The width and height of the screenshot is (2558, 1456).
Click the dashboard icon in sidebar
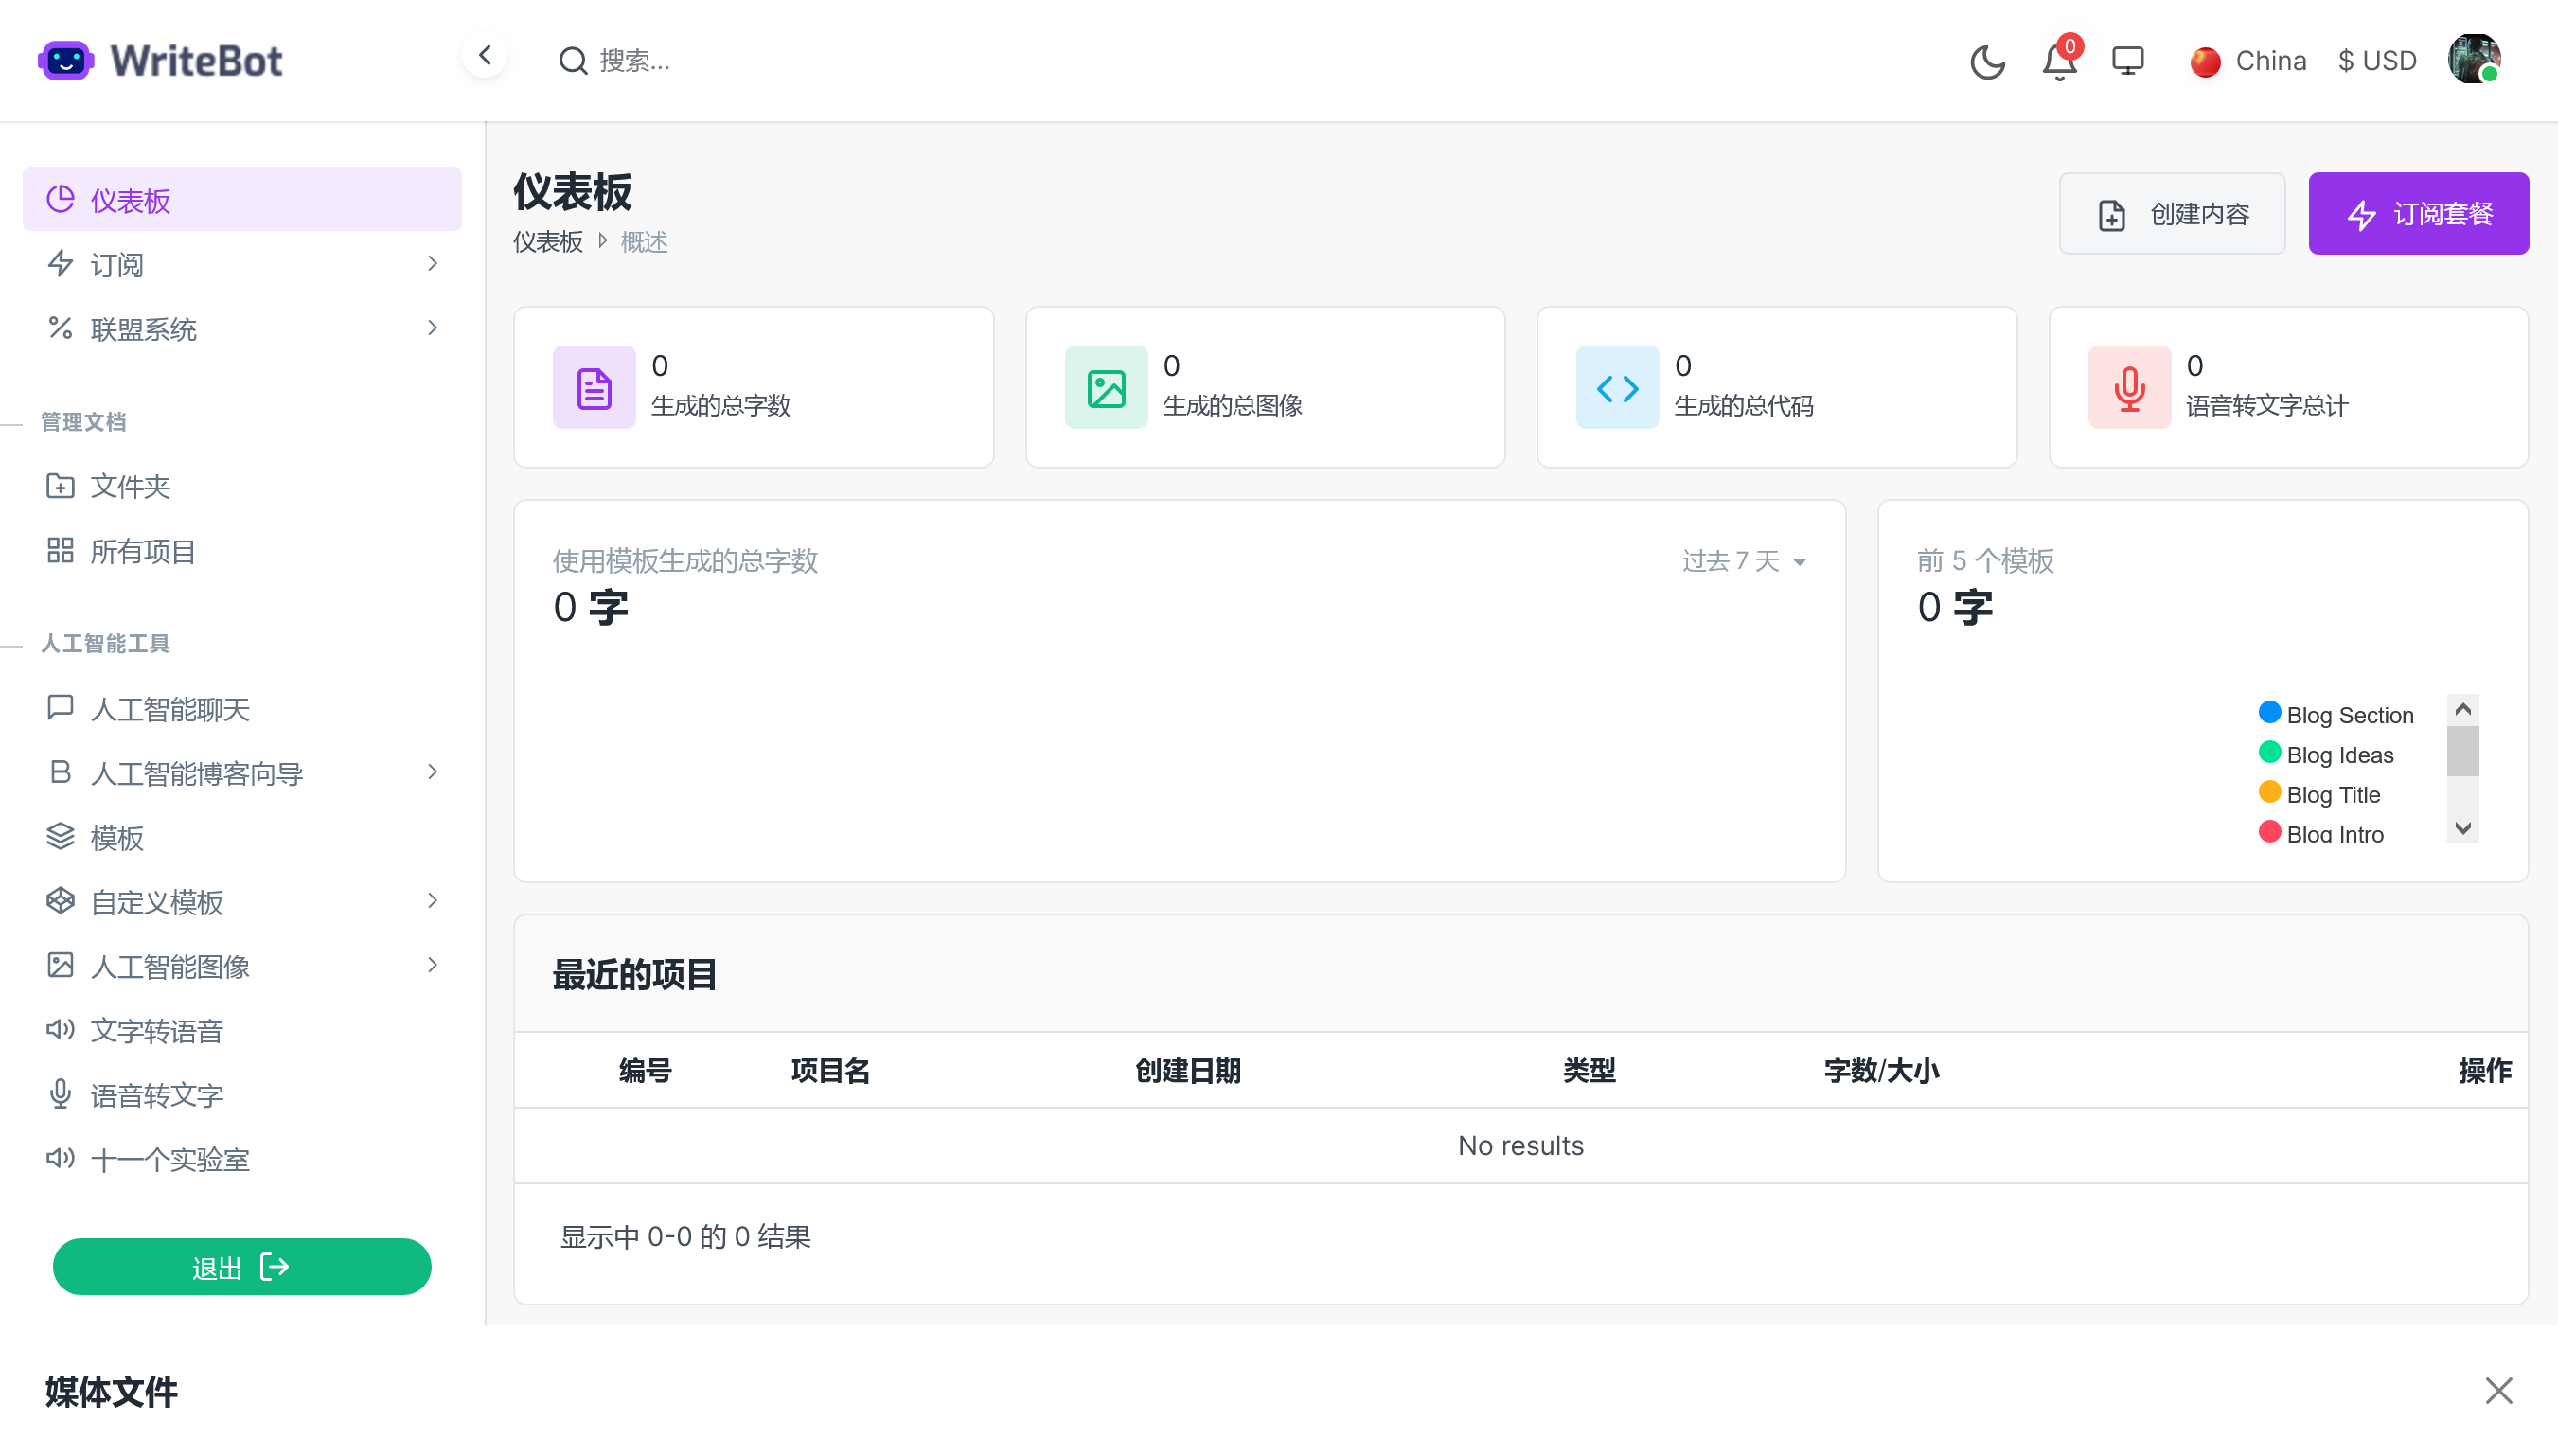[62, 200]
